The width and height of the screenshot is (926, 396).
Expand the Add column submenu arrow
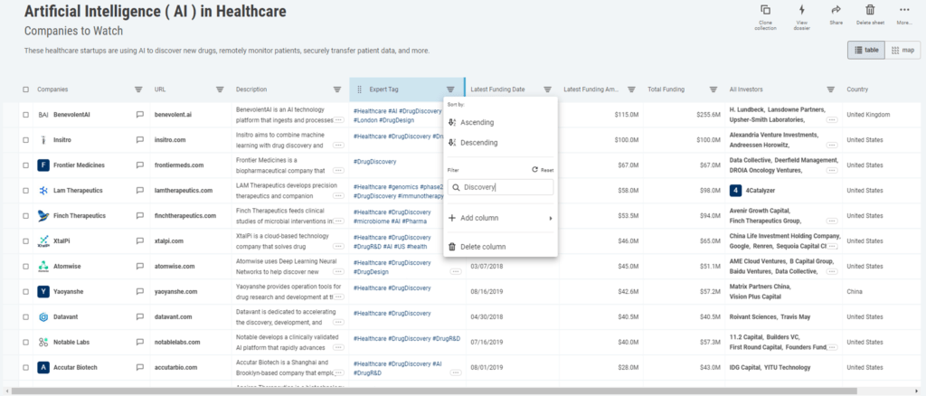551,219
